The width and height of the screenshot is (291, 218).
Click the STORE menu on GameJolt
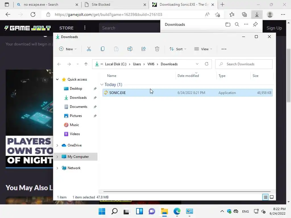[x=66, y=28]
